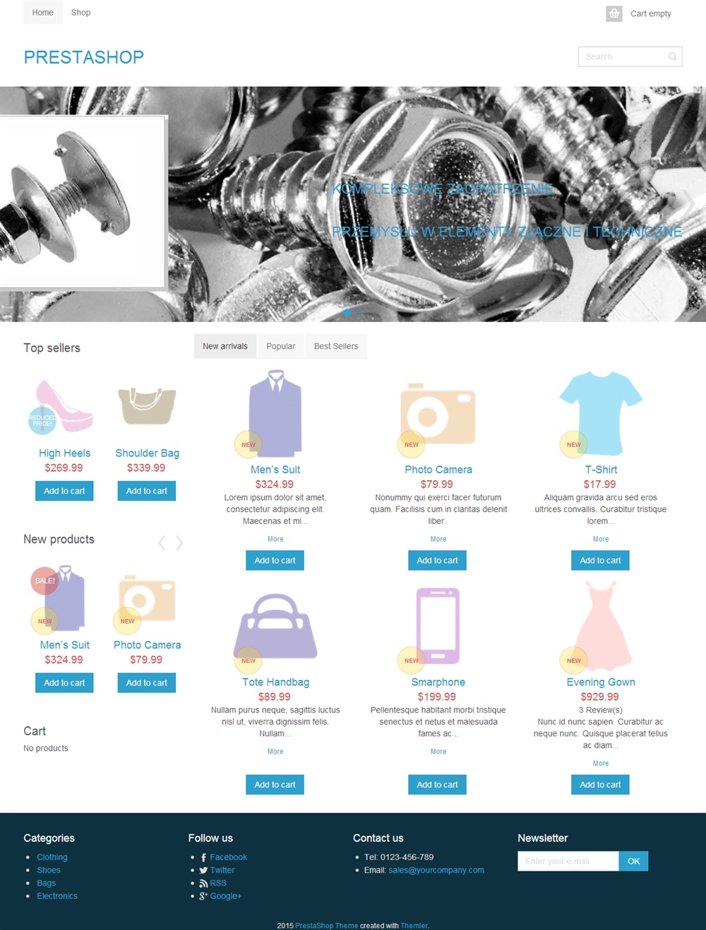Add Tote Handbag to cart
The height and width of the screenshot is (930, 706).
click(275, 785)
